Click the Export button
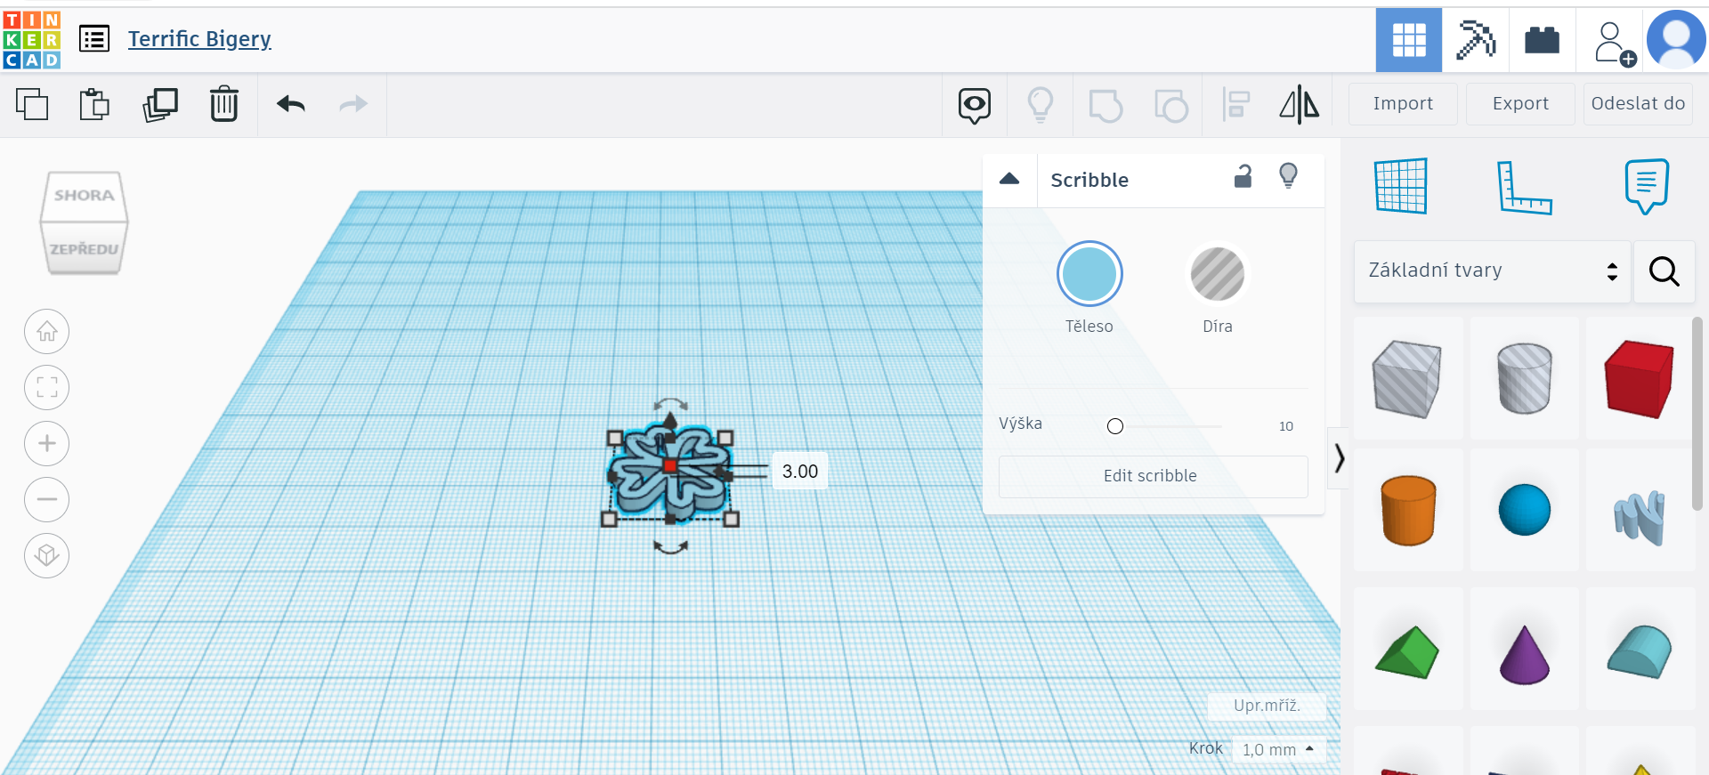The width and height of the screenshot is (1709, 775). point(1520,104)
